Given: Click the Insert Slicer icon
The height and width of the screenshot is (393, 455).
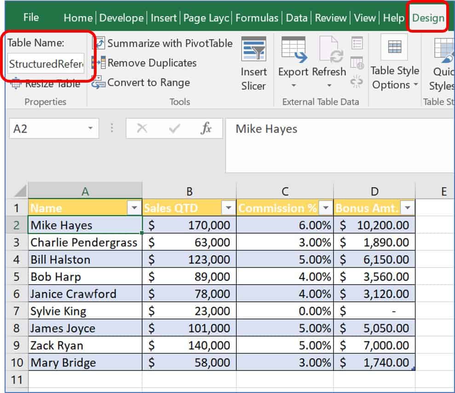Looking at the screenshot, I should [253, 51].
